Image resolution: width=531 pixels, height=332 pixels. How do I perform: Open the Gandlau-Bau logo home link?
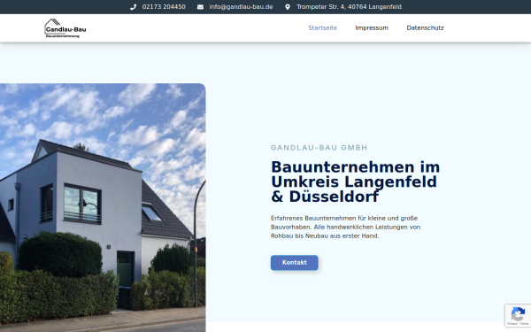(65, 28)
